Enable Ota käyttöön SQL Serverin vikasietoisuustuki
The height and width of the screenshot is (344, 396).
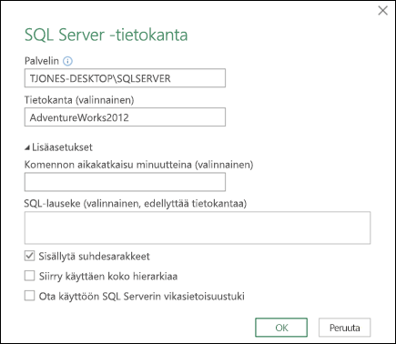29,296
